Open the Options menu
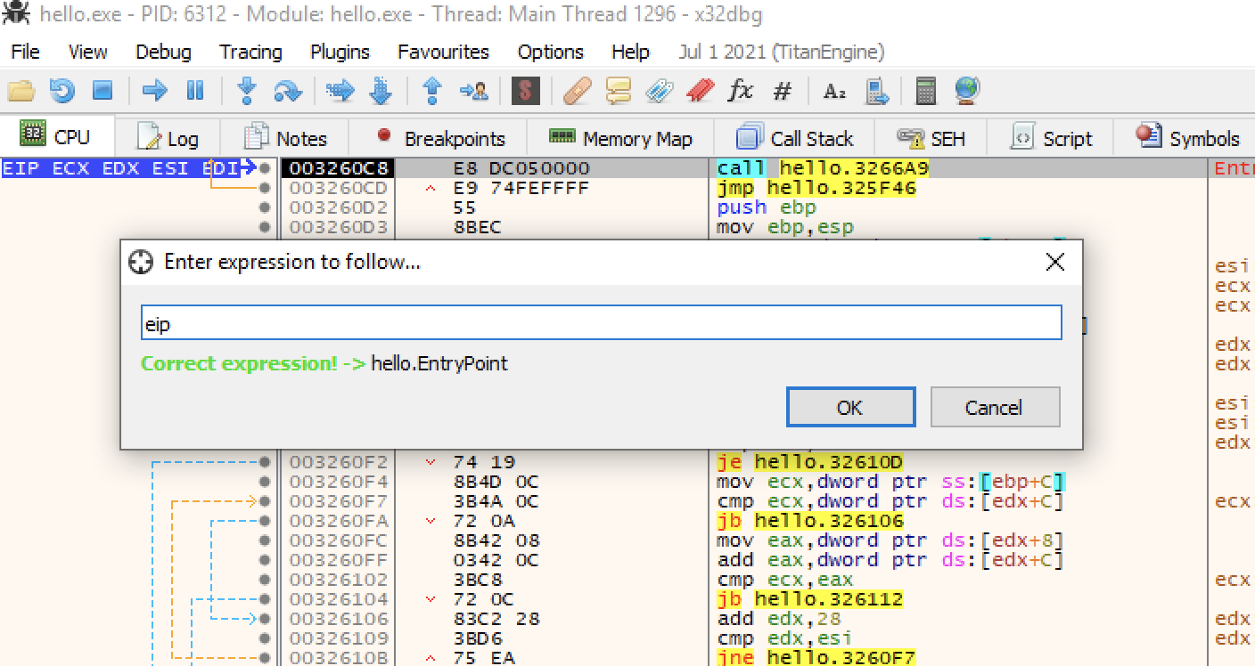This screenshot has height=666, width=1255. click(550, 52)
